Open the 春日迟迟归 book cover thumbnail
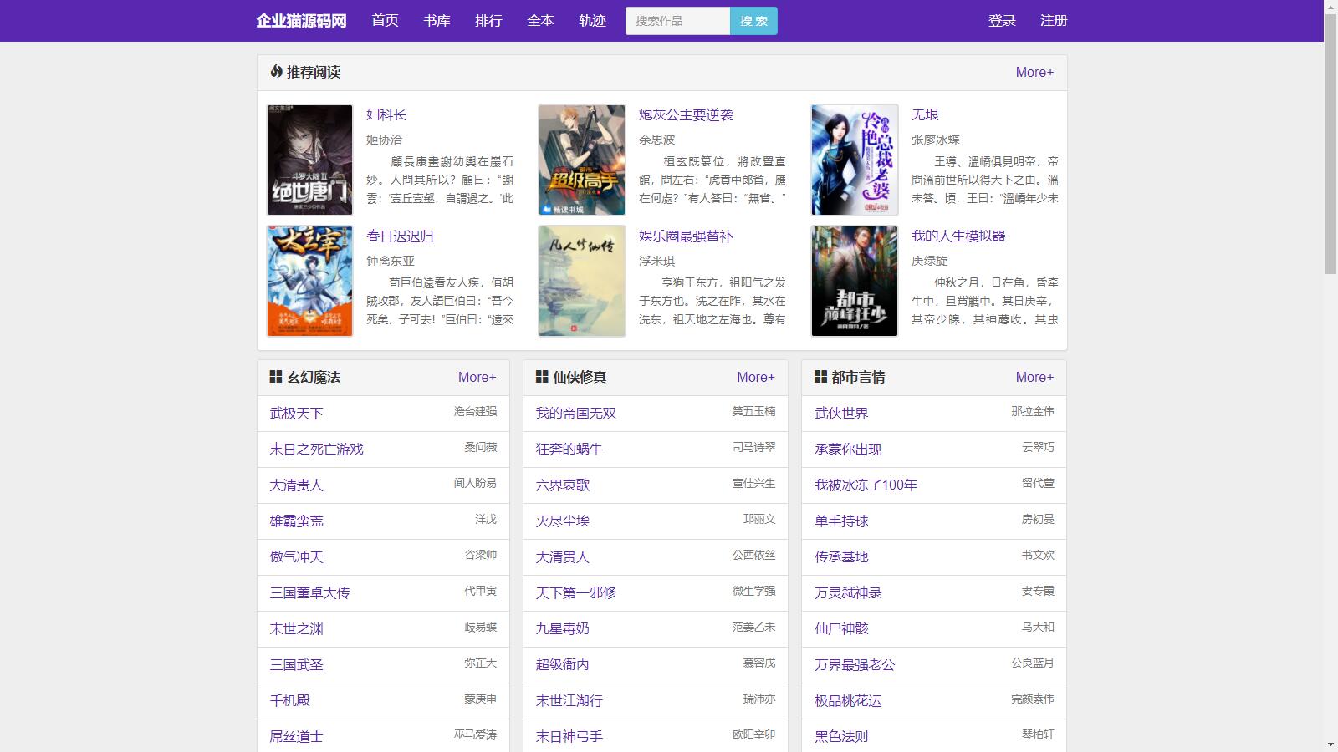1338x752 pixels. pos(309,281)
